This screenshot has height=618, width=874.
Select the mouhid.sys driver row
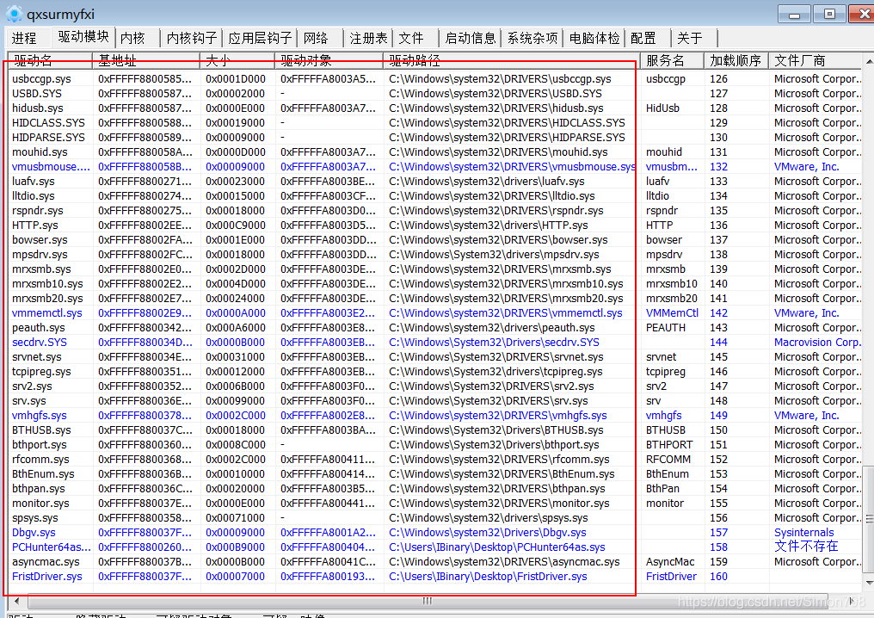[436, 151]
